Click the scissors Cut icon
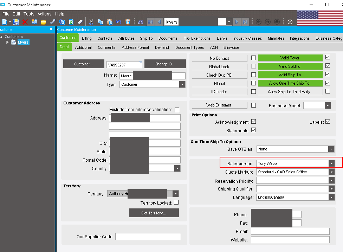Image resolution: width=343 pixels, height=252 pixels. 91,22
